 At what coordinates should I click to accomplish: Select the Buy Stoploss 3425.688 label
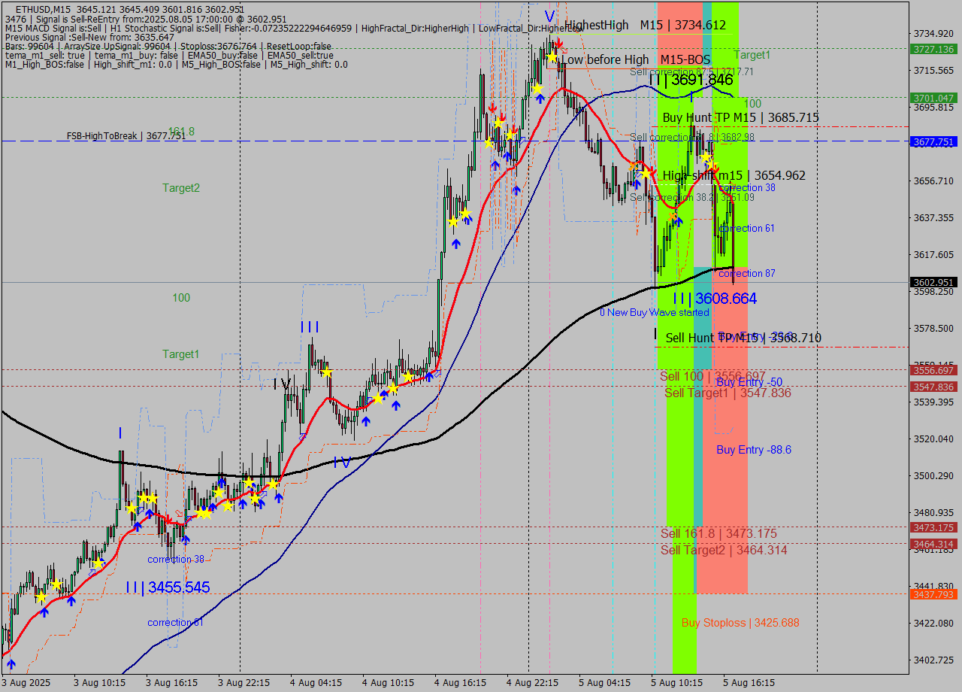(x=740, y=623)
